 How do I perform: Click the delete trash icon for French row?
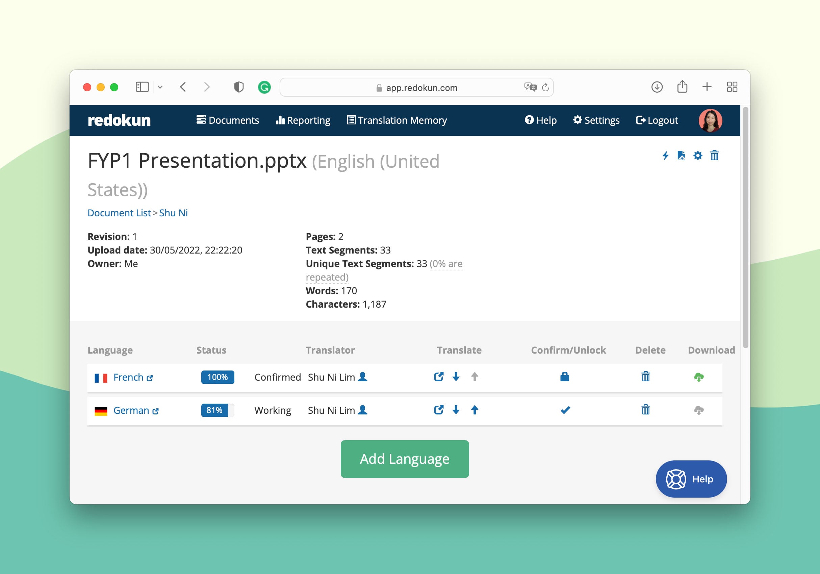pos(646,377)
